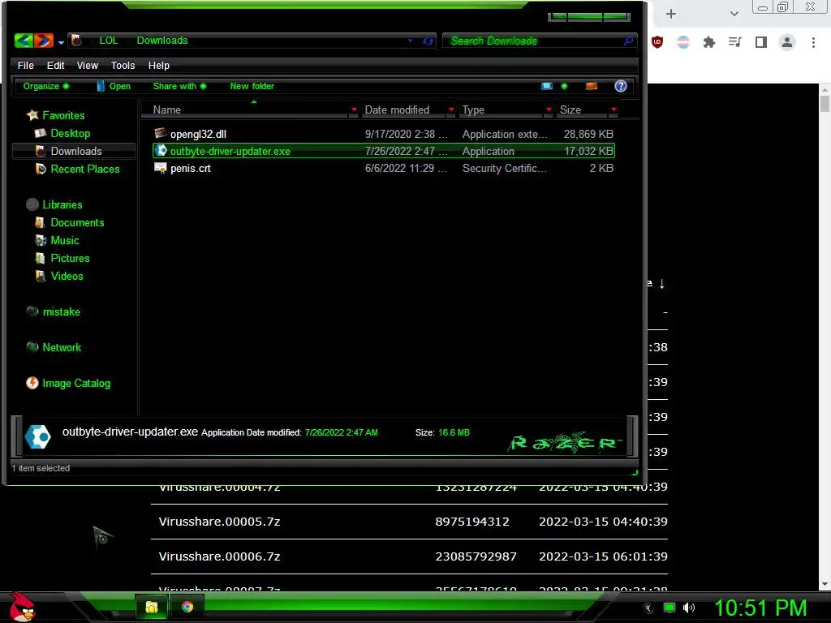
Task: Click the Open toolbar button
Action: 114,86
